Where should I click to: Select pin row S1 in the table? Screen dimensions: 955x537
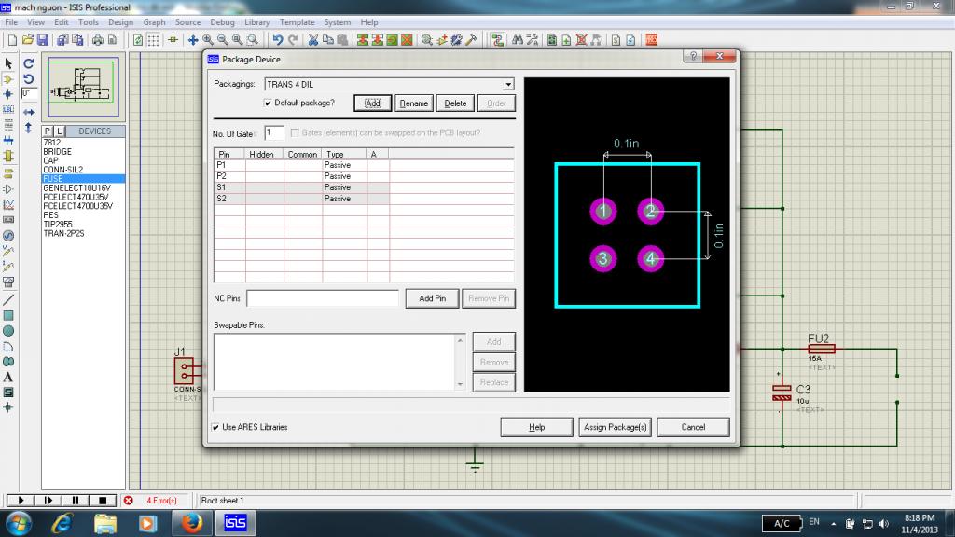click(x=222, y=187)
